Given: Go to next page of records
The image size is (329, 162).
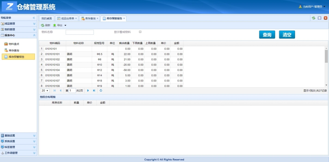Looking at the screenshot, I should pos(88,90).
